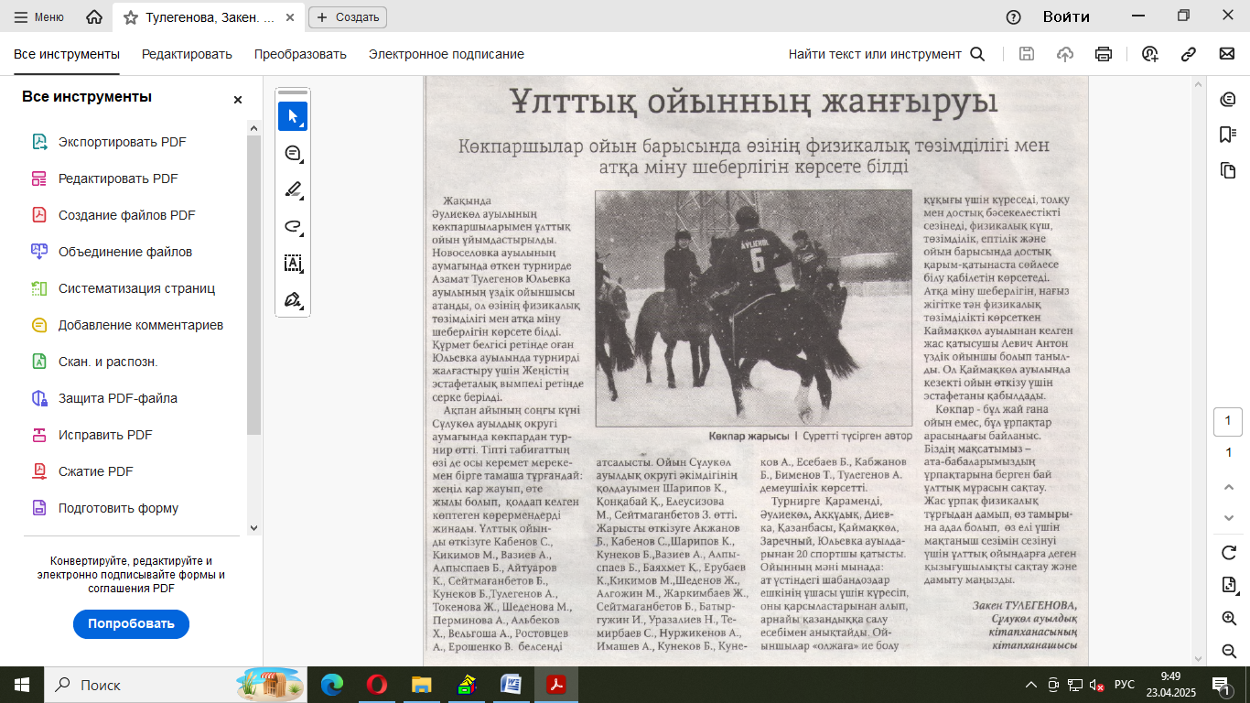Zoom out with the minus magnifier
Screen dimensions: 1250x703
[1229, 651]
